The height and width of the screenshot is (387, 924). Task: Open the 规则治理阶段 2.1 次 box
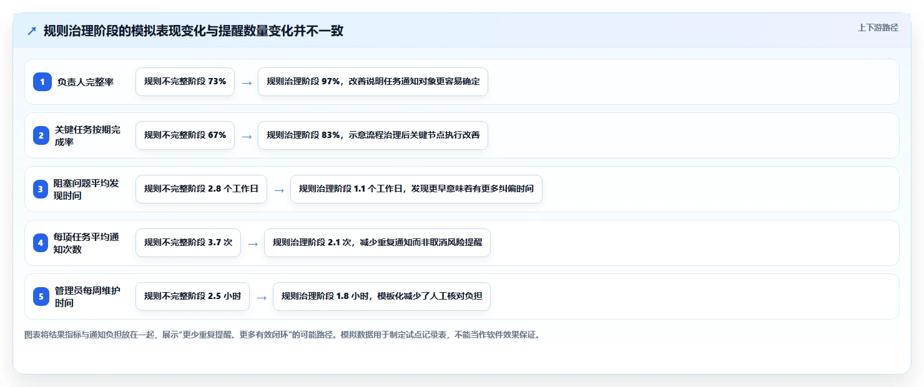377,243
